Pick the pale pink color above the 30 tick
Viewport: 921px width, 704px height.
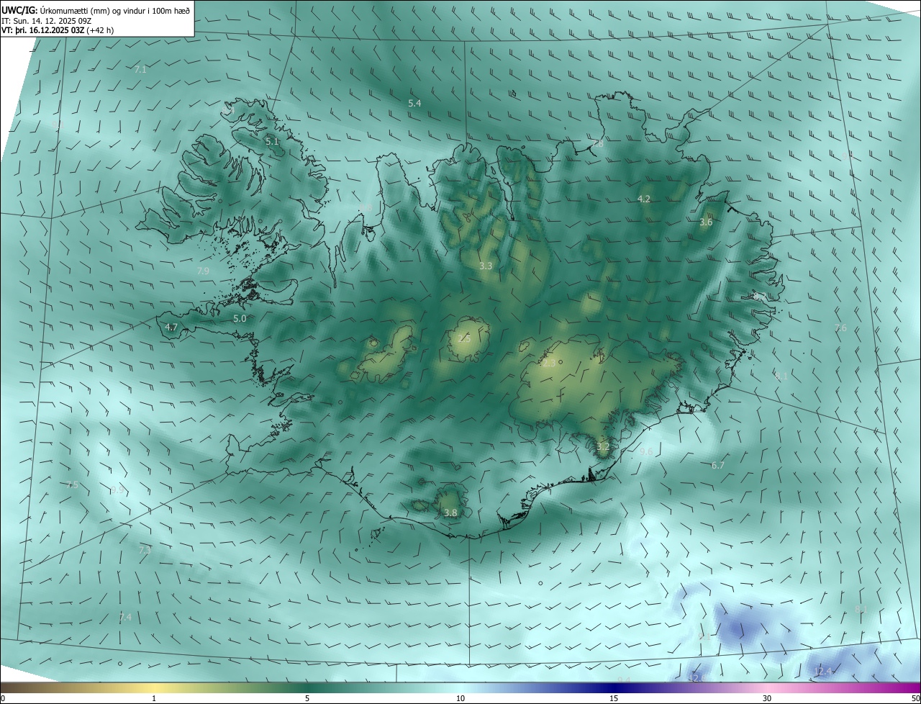pos(767,687)
